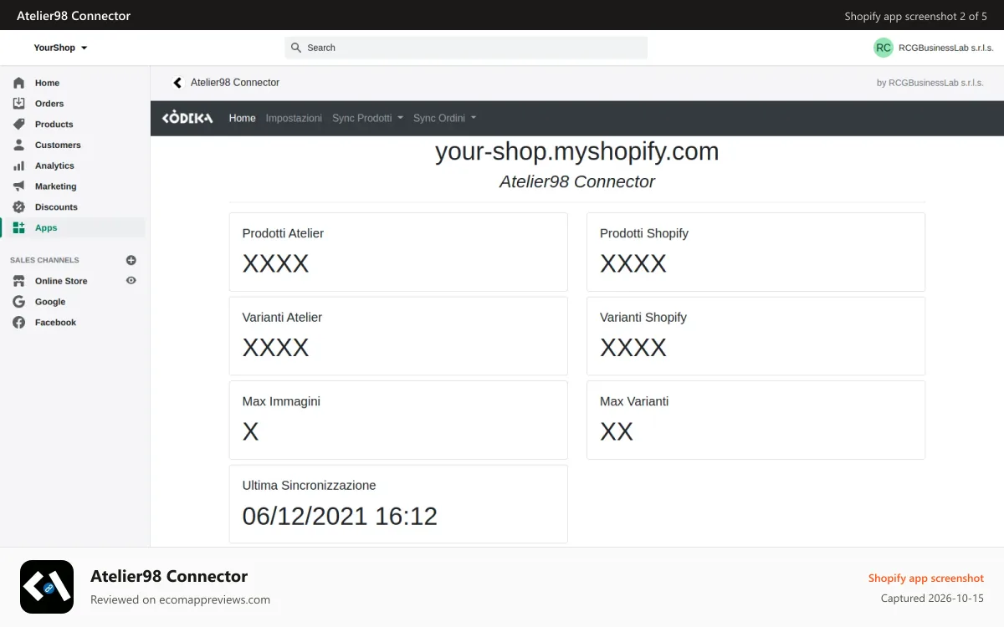1004x627 pixels.
Task: Expand the Sync Prodotti dropdown
Action: (367, 118)
